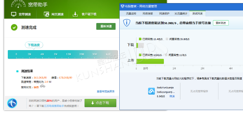
Task: Click the 8.9KB/S speed under BaiduYunGuanjia
Action: click(161, 96)
